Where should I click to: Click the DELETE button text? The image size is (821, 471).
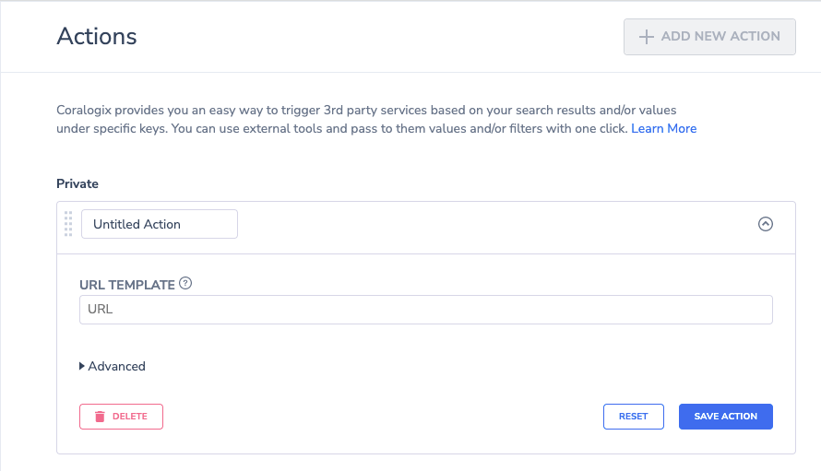coord(130,417)
